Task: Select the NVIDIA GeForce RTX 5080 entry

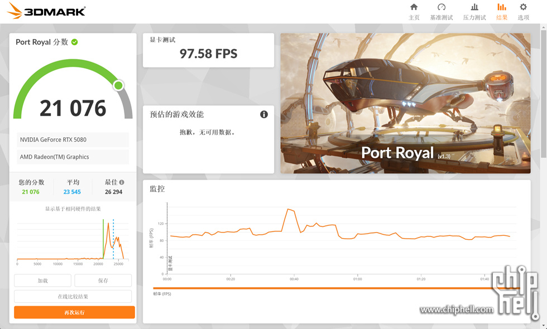Action: click(x=73, y=139)
